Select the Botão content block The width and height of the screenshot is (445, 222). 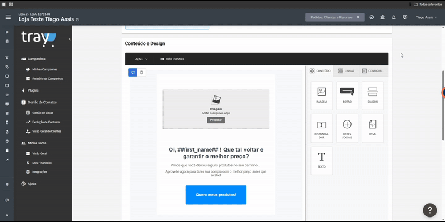(x=347, y=95)
